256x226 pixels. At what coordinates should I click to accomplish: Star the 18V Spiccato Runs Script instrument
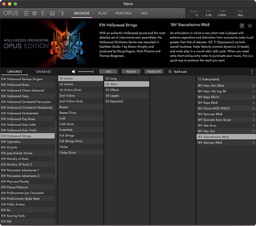(x=253, y=120)
